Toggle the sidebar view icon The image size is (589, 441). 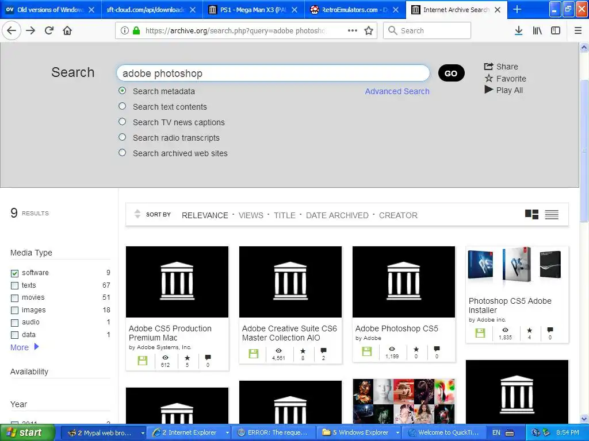coord(556,30)
